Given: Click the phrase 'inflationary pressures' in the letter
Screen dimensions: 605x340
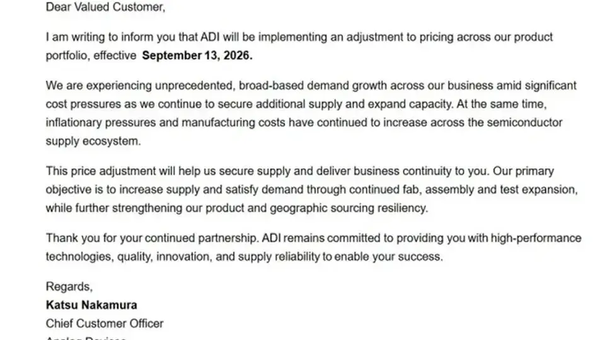Looking at the screenshot, I should click(112, 123).
